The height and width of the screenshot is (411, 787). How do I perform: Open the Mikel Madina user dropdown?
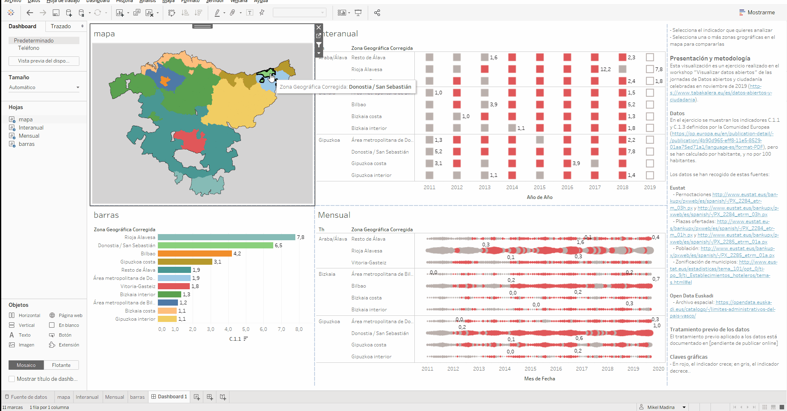point(684,407)
